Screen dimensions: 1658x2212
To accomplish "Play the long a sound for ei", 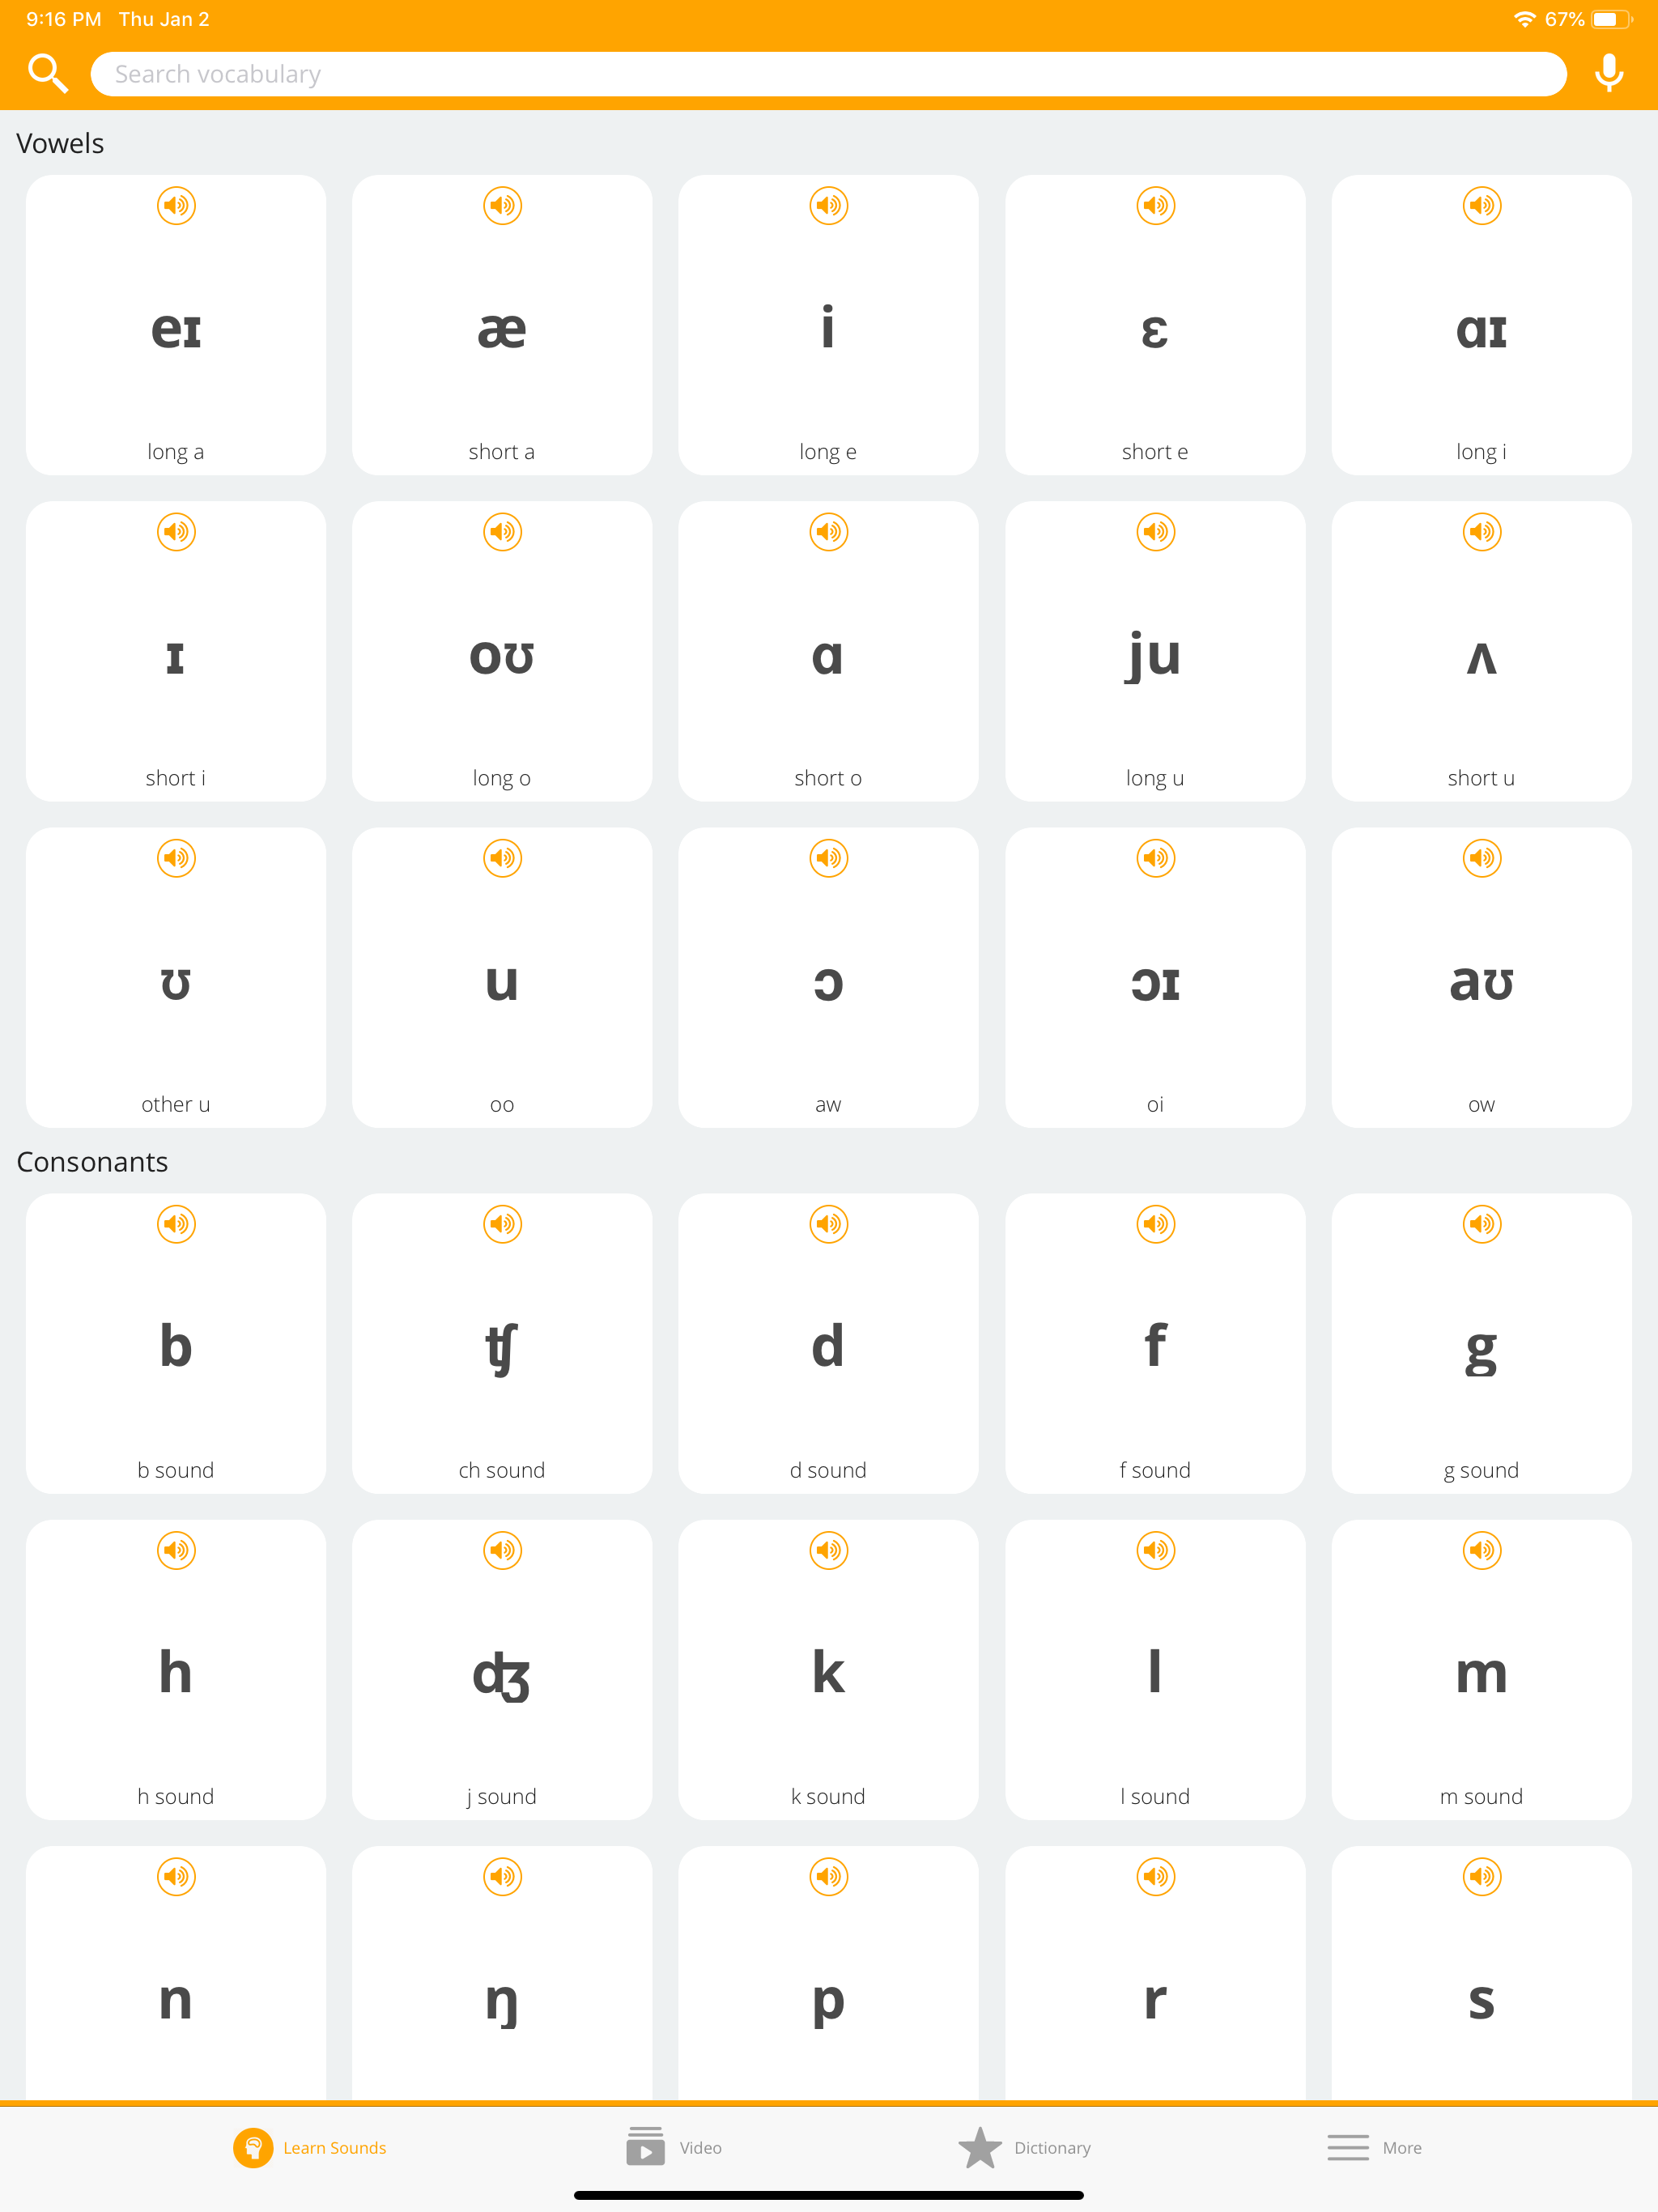I will tap(175, 205).
